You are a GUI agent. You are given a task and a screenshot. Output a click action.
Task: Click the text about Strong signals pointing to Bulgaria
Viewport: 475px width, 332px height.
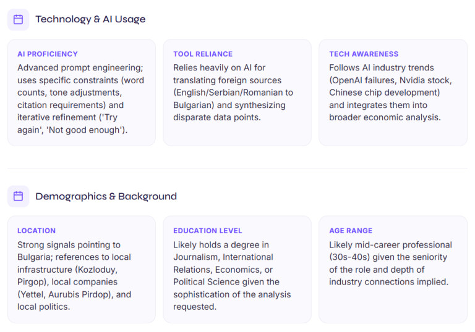coord(74,276)
